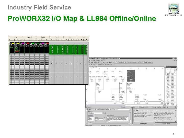
Task: Click the scan refresh icon in status bar
Action: [x=176, y=107]
